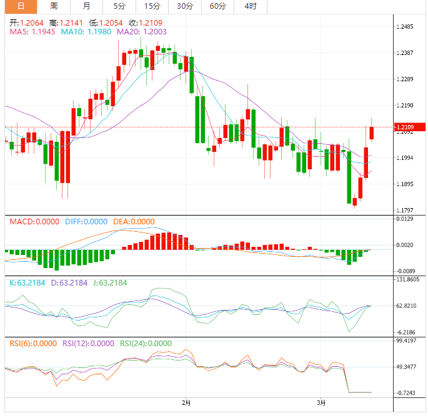Click the 2月 date axis marker

(x=186, y=403)
